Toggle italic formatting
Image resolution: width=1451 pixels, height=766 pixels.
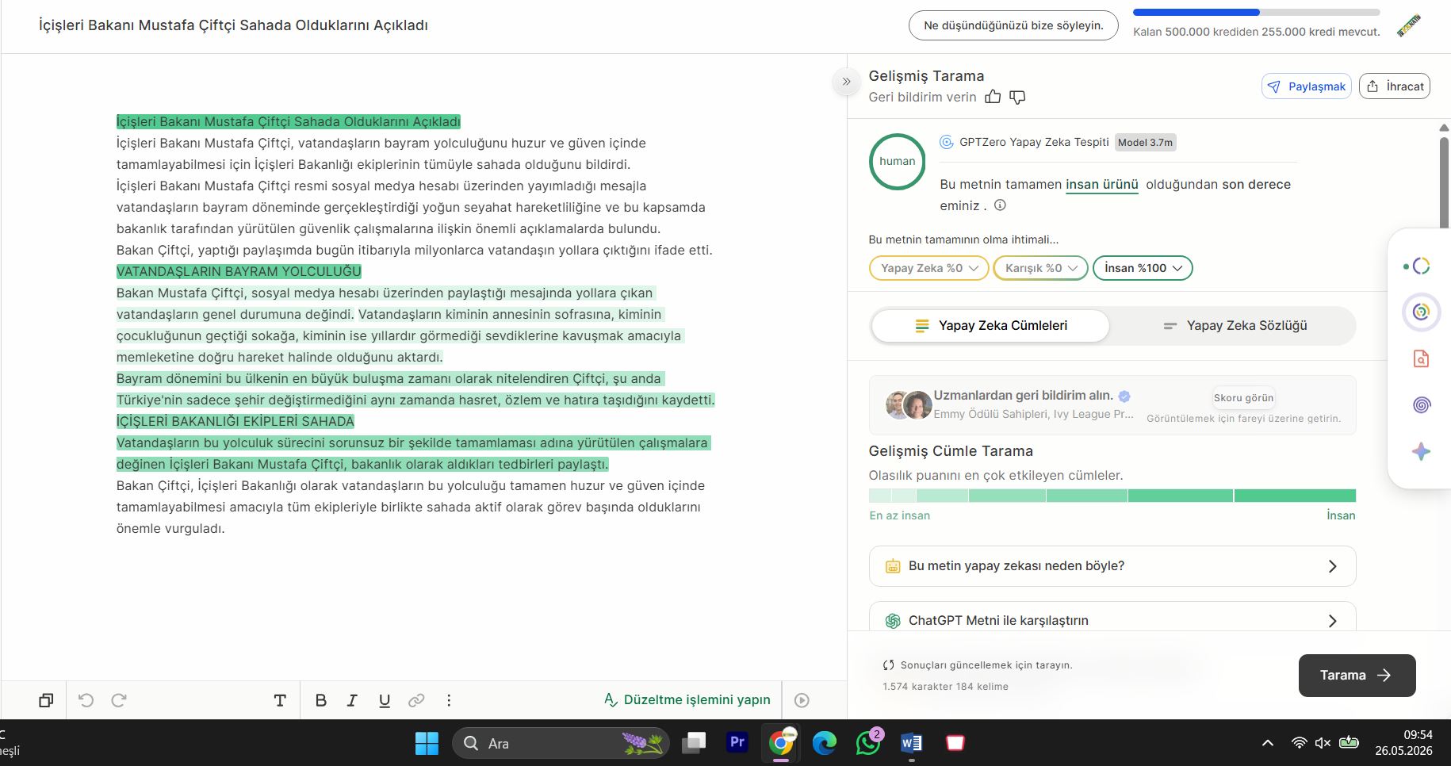pyautogui.click(x=352, y=700)
